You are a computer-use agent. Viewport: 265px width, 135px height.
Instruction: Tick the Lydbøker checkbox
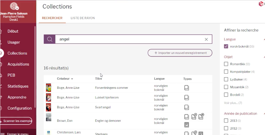[x=226, y=79]
